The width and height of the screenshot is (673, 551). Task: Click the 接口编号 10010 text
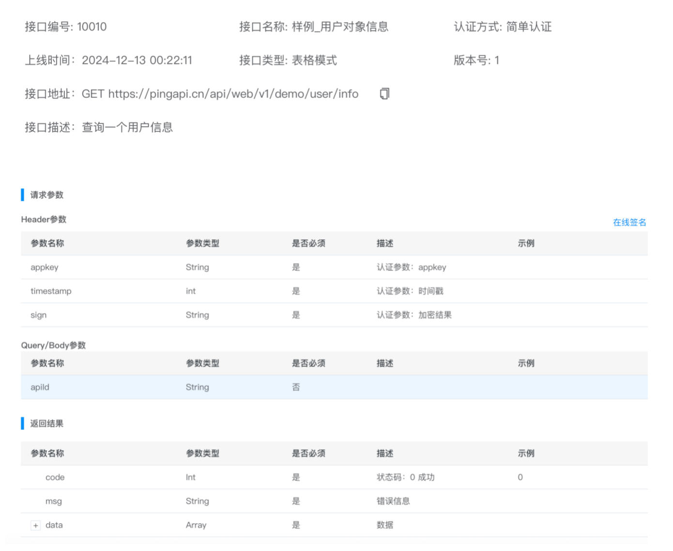(66, 27)
